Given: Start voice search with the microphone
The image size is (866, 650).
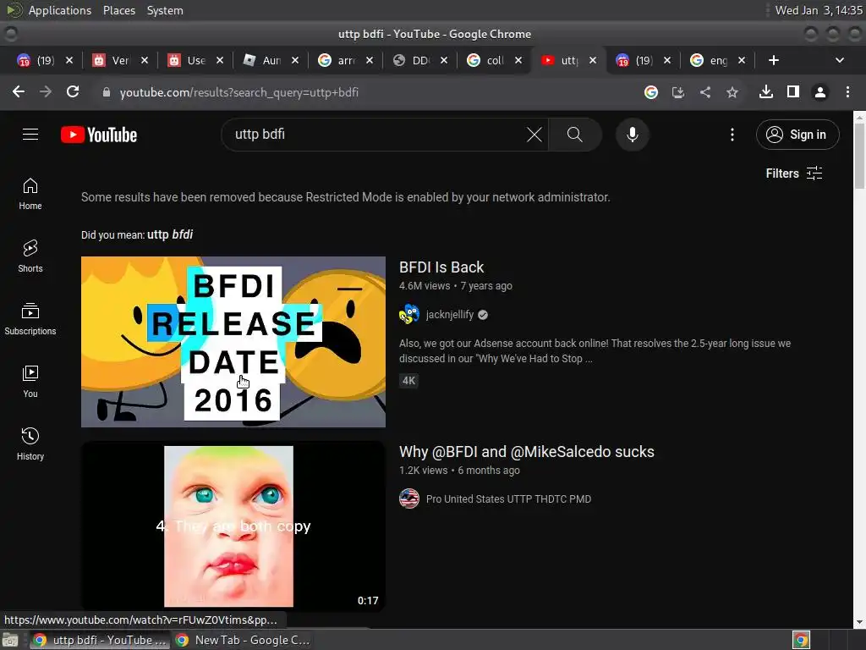Looking at the screenshot, I should coord(633,135).
